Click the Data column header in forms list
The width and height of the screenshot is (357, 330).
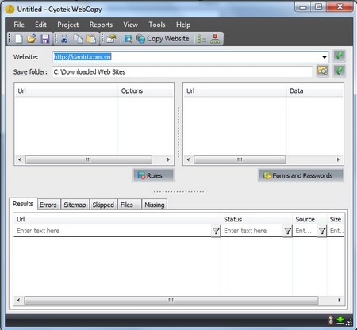[315, 90]
